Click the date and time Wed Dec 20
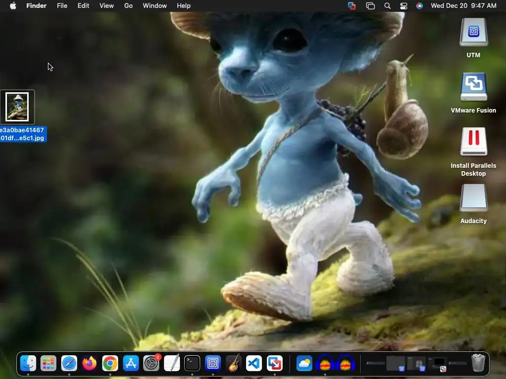This screenshot has width=506, height=379. (x=464, y=5)
